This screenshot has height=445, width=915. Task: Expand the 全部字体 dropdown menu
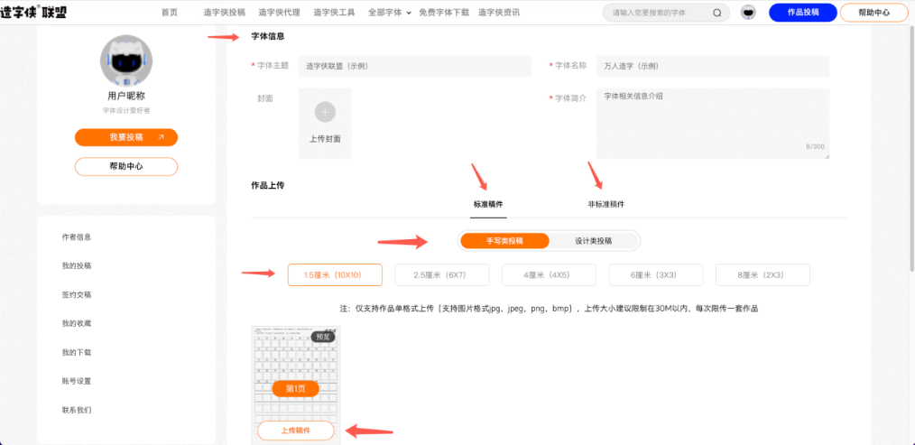coord(389,13)
